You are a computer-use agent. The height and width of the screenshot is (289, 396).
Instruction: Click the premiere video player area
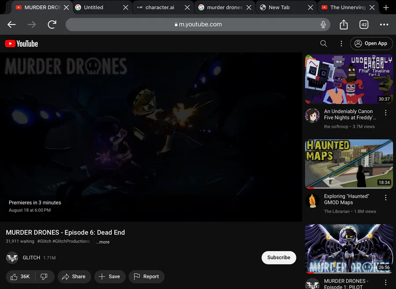151,137
